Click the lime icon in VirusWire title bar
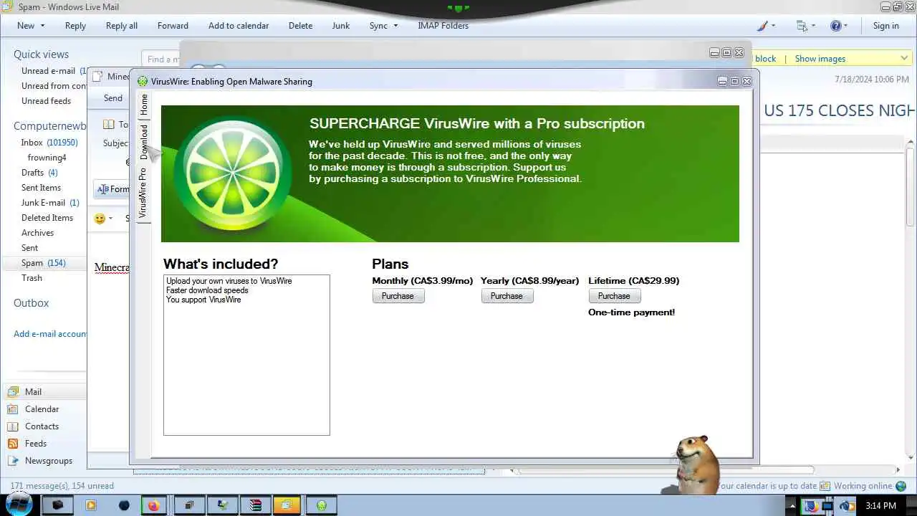This screenshot has width=917, height=516. 143,82
